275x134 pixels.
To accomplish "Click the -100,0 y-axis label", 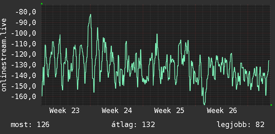I will (23, 33).
